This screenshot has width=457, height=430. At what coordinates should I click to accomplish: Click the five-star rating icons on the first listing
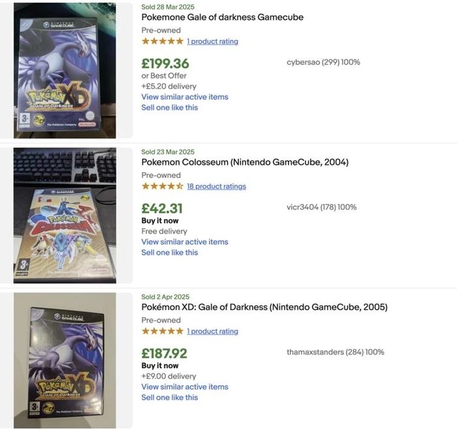pos(163,41)
